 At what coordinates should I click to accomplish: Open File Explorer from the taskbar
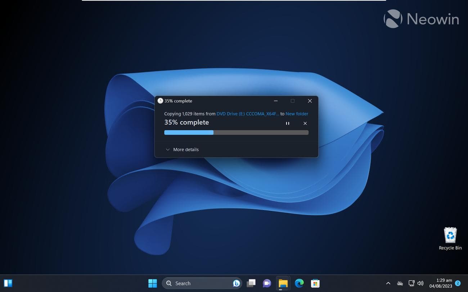point(283,283)
